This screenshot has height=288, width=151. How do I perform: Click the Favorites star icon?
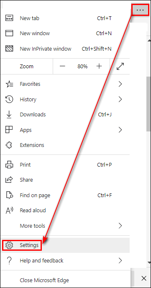coord(9,84)
